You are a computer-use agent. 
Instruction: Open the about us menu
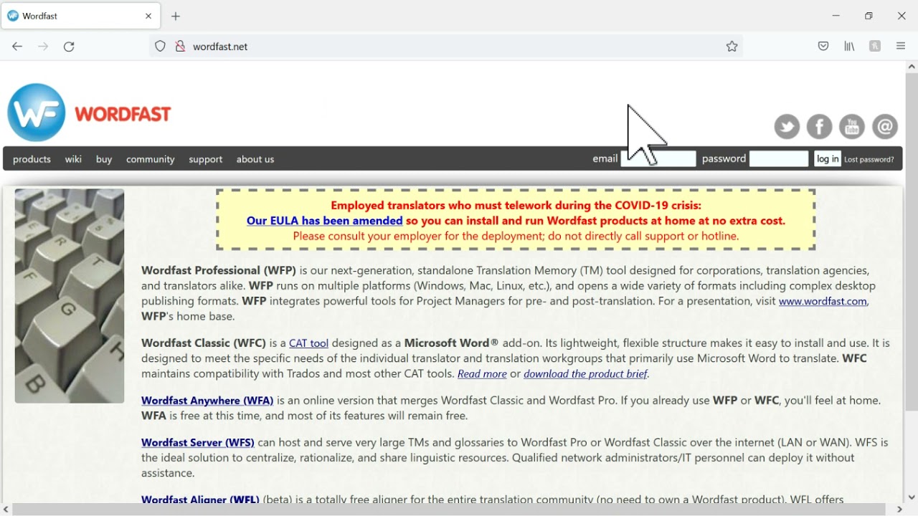pyautogui.click(x=255, y=159)
